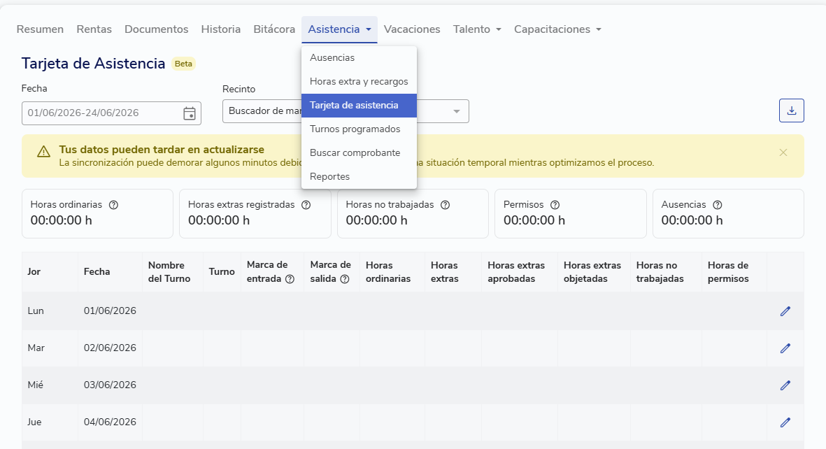The height and width of the screenshot is (449, 826).
Task: Click the warning triangle icon in banner
Action: coord(44,152)
